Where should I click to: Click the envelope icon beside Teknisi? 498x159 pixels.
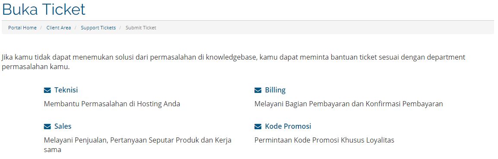tap(48, 90)
